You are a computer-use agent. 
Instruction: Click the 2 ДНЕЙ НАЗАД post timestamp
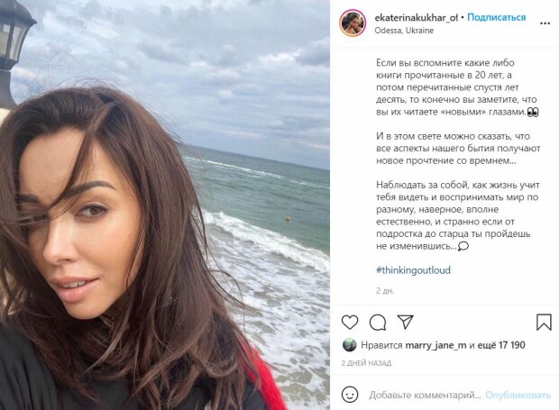pos(366,363)
